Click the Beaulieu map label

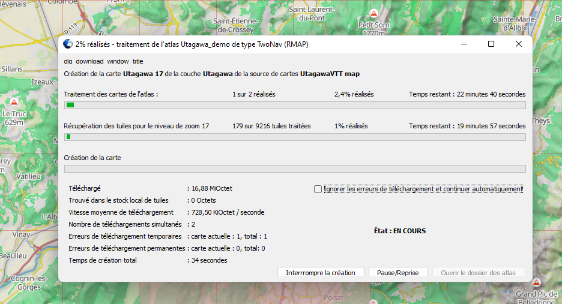14,256
